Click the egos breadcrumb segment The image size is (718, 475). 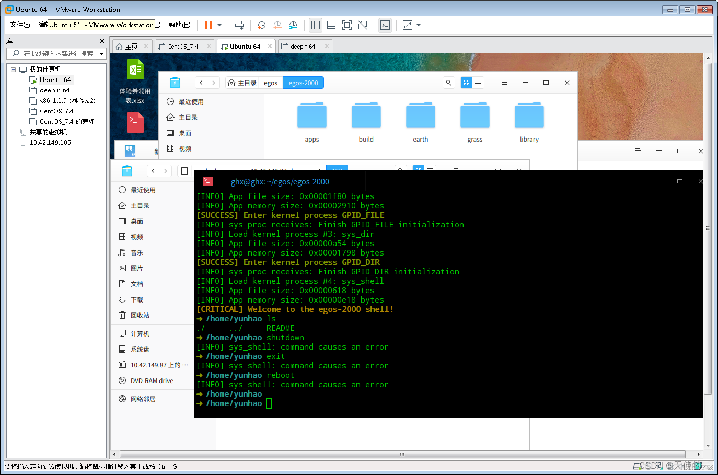click(271, 83)
